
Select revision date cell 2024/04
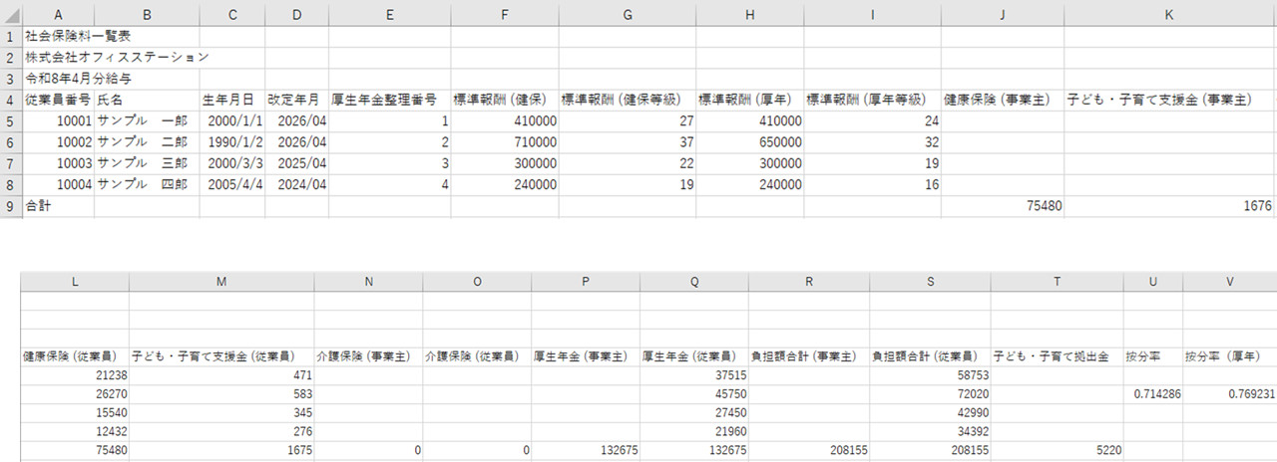click(296, 185)
